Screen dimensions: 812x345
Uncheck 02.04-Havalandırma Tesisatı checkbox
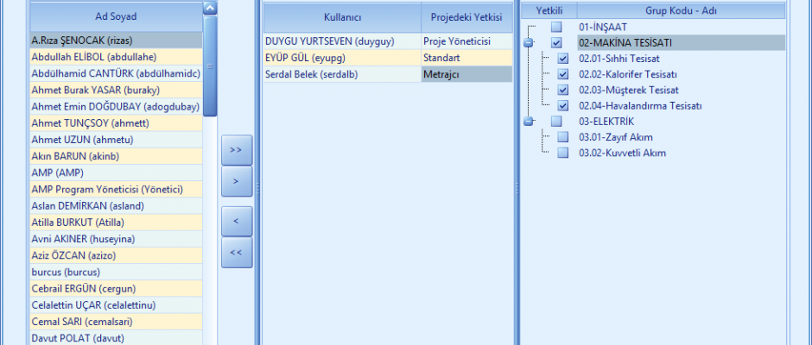563,105
